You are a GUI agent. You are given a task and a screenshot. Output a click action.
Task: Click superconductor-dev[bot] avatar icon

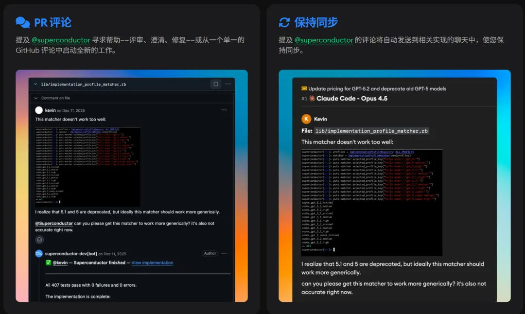39,253
